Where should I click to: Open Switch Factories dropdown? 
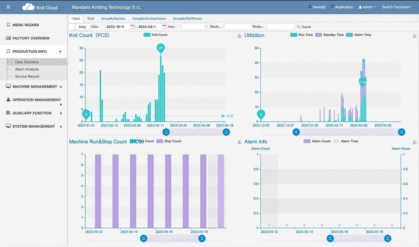(397, 7)
